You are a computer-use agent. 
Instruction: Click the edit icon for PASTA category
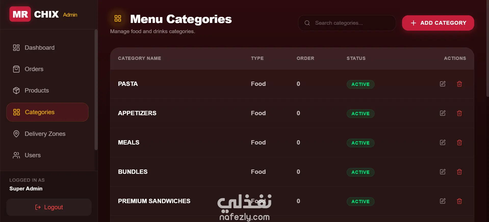(x=443, y=84)
